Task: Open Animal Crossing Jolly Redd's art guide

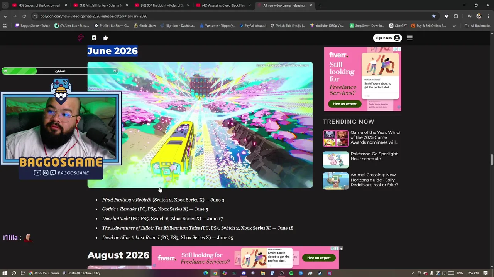Action: coord(374,180)
